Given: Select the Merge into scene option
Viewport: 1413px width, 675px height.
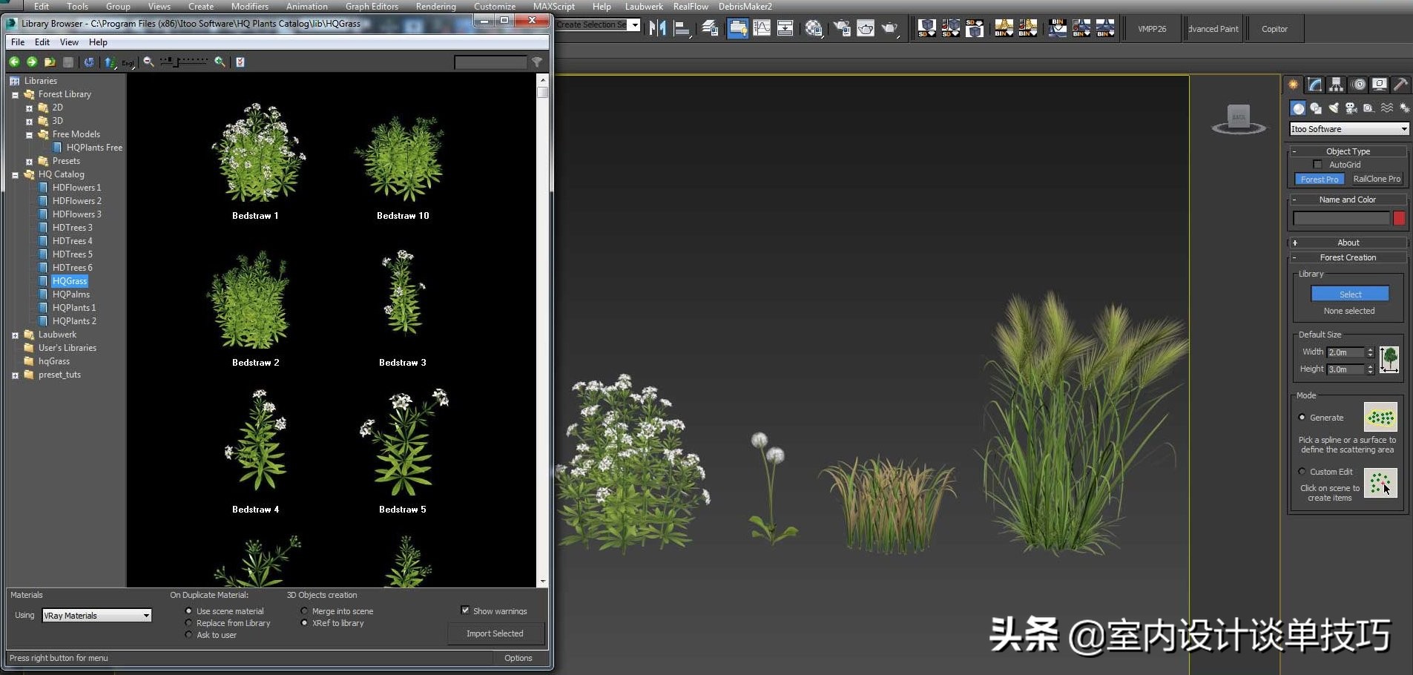Looking at the screenshot, I should (304, 611).
